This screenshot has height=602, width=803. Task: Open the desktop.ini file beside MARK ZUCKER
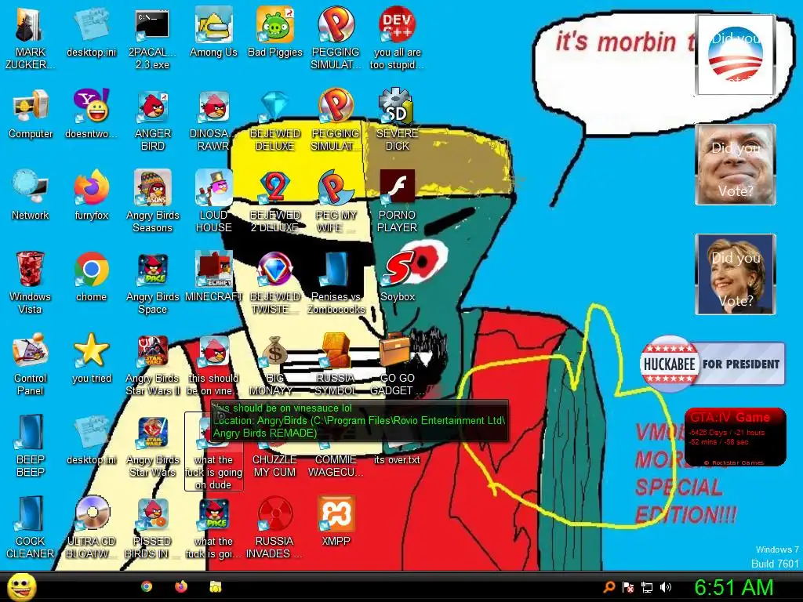[91, 32]
